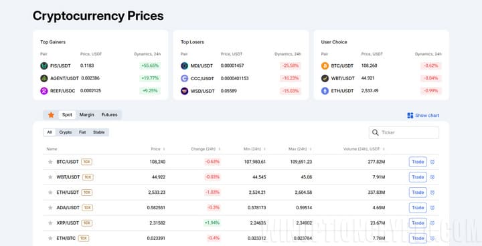Select the Fiat filter
This screenshot has width=482, height=246.
click(82, 132)
